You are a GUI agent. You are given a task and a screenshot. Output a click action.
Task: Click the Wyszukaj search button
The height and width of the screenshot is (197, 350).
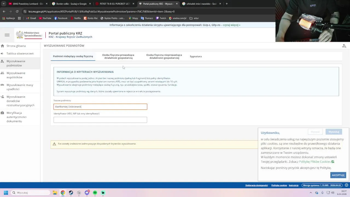click(x=334, y=132)
